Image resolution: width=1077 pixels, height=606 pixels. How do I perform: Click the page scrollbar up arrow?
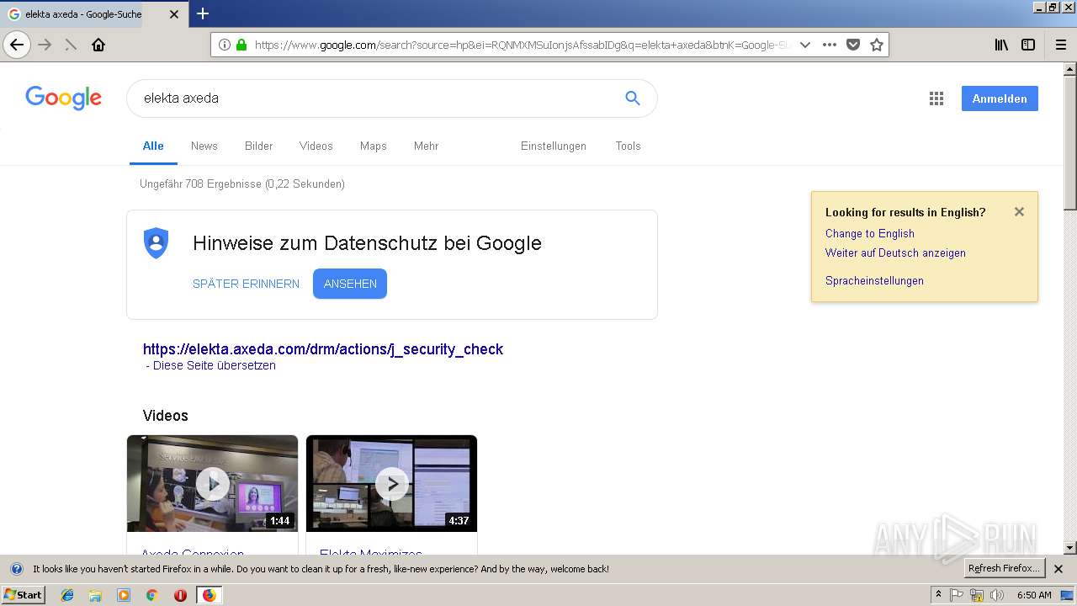tap(1070, 69)
